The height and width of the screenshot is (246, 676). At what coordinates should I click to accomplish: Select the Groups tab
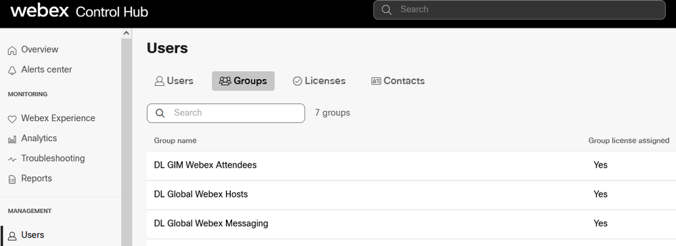click(x=243, y=81)
